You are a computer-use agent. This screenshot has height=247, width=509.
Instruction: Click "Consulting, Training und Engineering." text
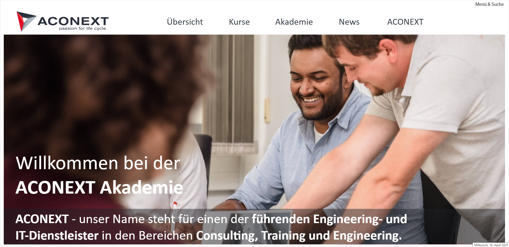[299, 236]
